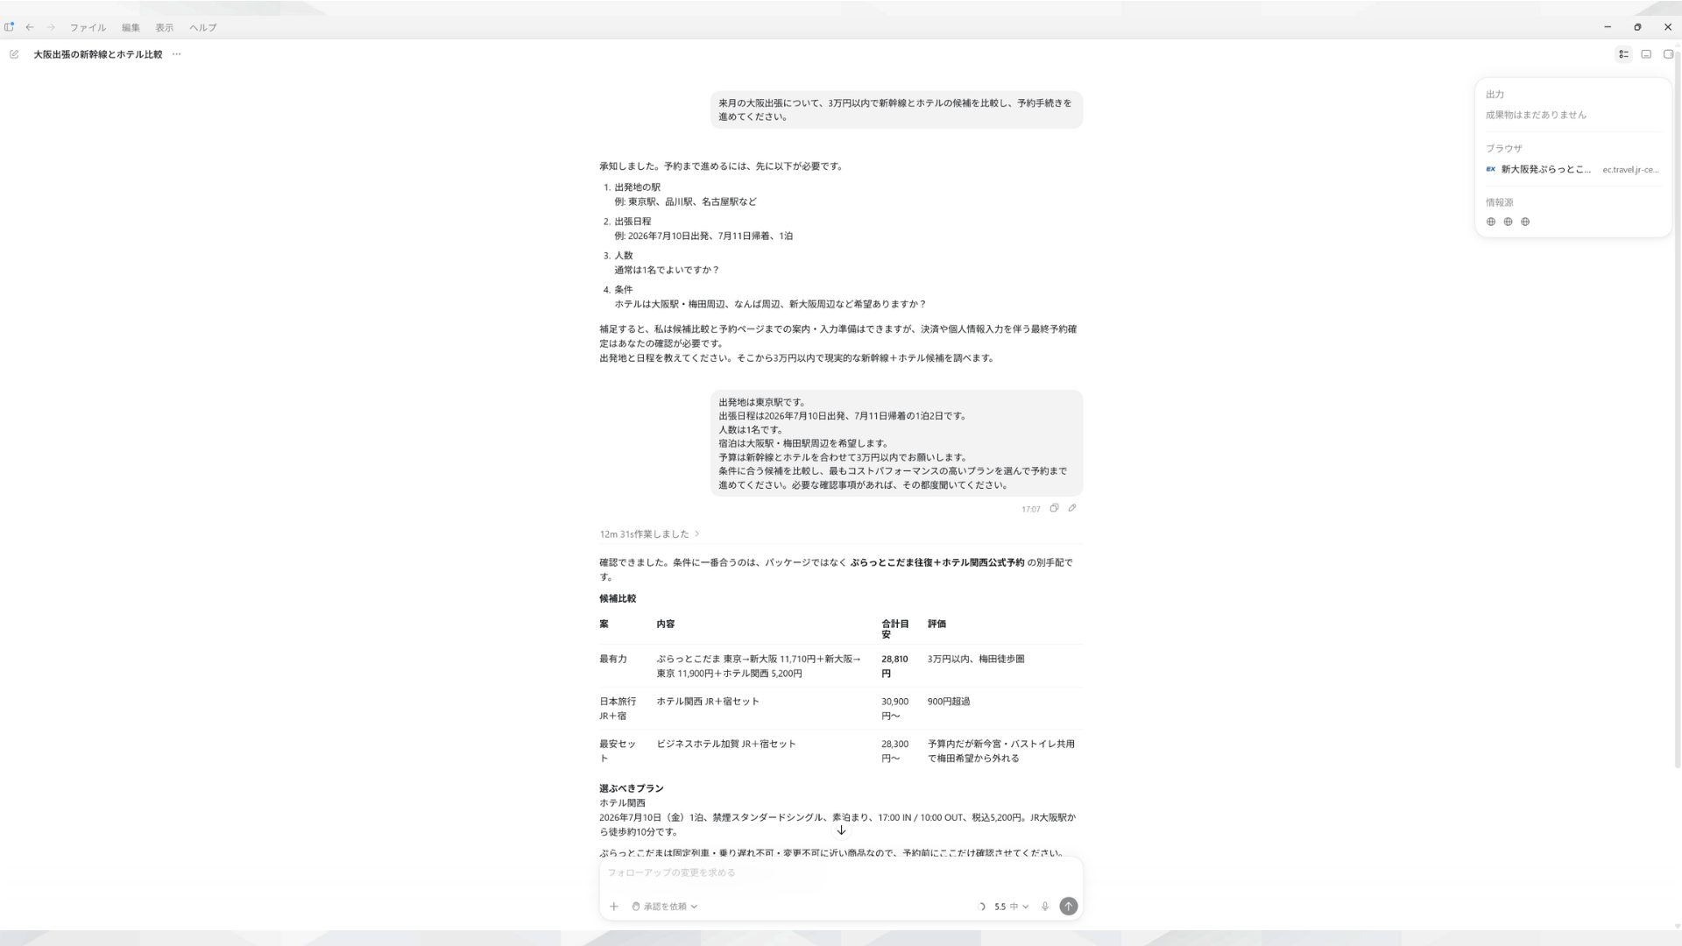The image size is (1682, 946).
Task: Open the 表示 menu
Action: click(164, 27)
